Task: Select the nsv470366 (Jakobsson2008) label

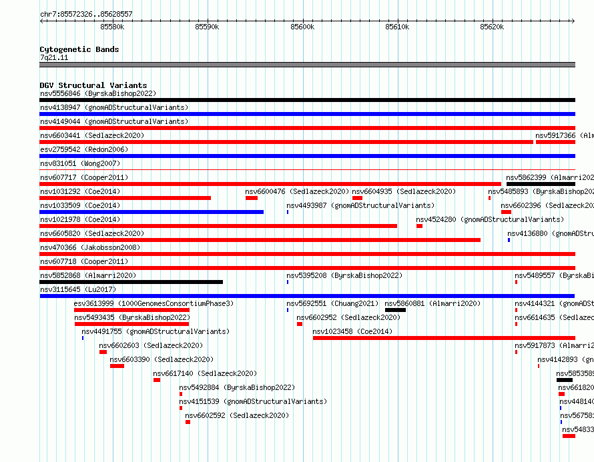Action: coord(90,247)
